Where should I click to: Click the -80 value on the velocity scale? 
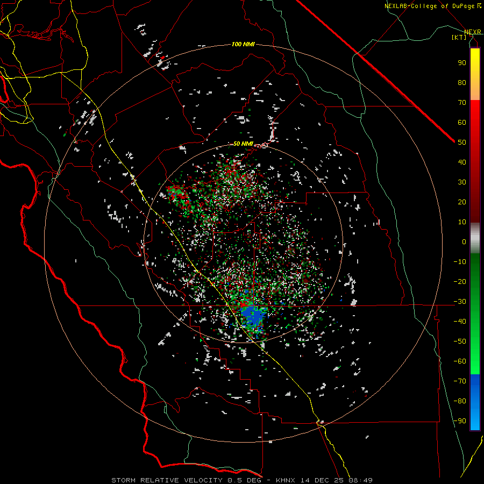tap(460, 401)
